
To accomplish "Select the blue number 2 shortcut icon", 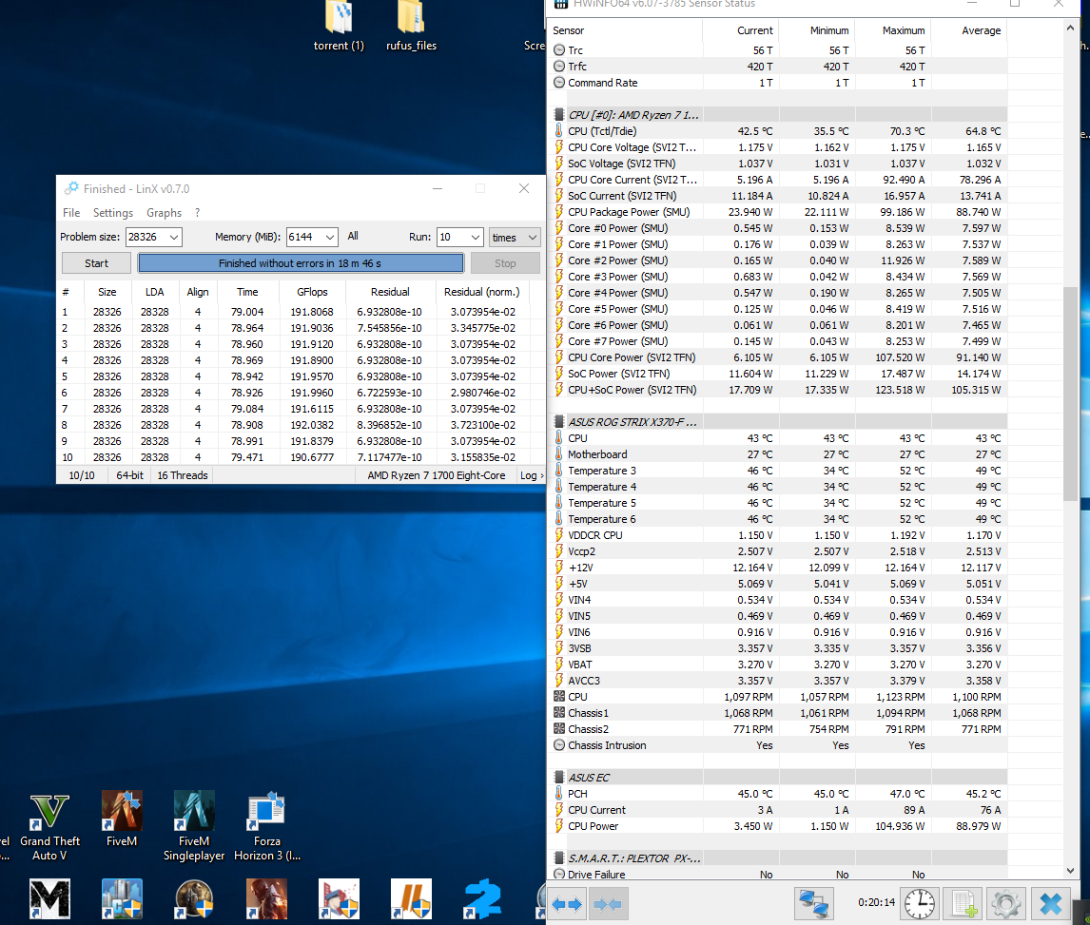I will (483, 898).
